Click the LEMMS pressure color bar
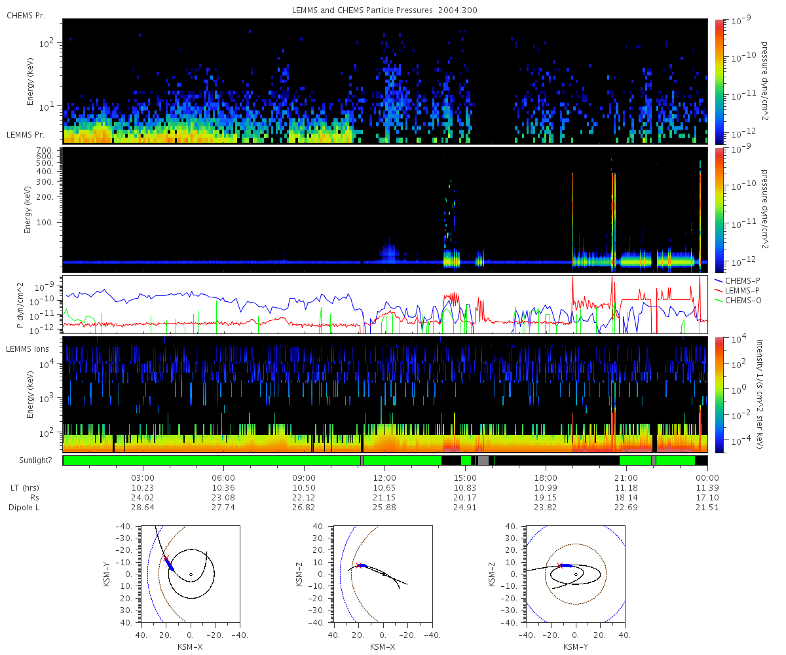Image resolution: width=786 pixels, height=655 pixels. coord(719,210)
